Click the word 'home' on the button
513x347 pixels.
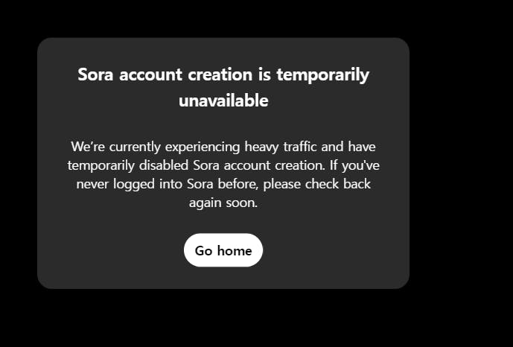pyautogui.click(x=235, y=251)
